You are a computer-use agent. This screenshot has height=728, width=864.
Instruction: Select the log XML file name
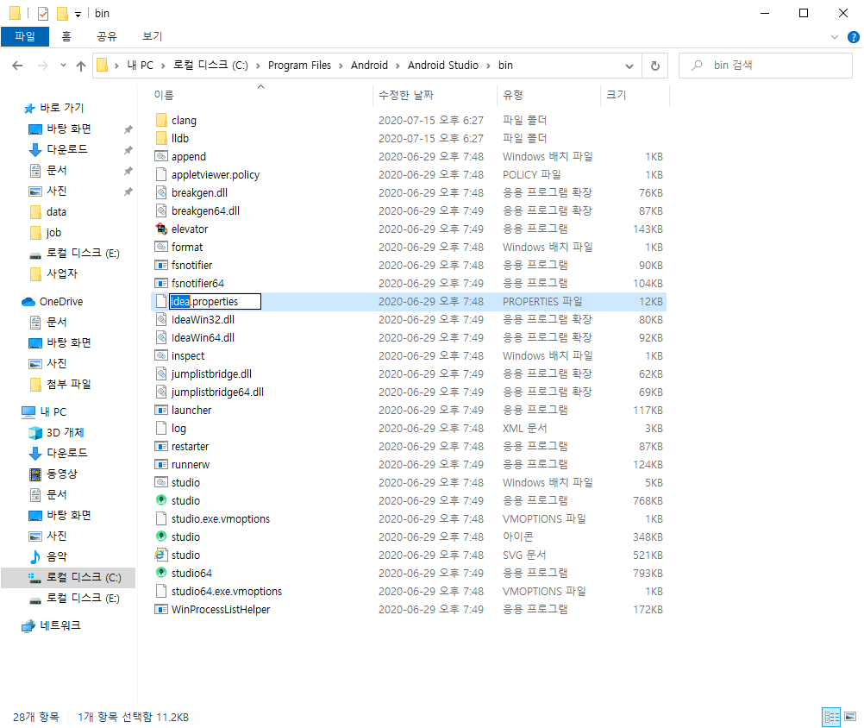(x=178, y=428)
